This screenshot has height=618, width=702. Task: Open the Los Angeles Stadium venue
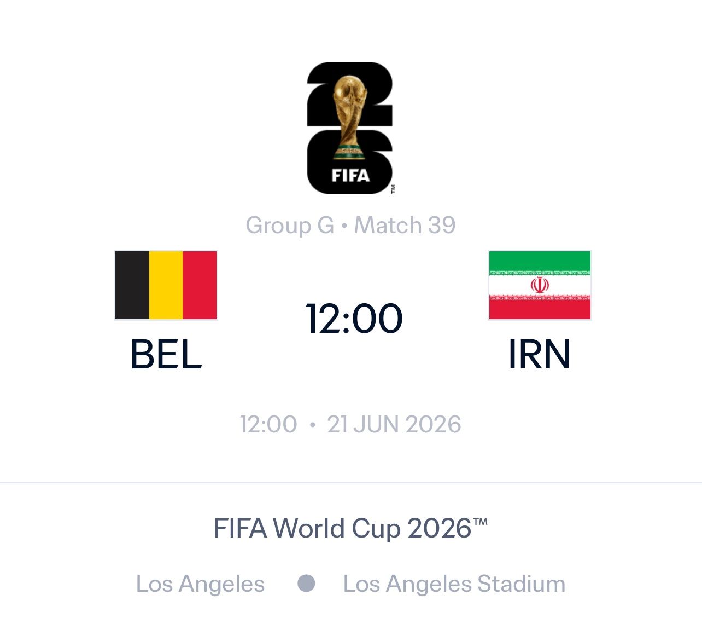coord(454,584)
